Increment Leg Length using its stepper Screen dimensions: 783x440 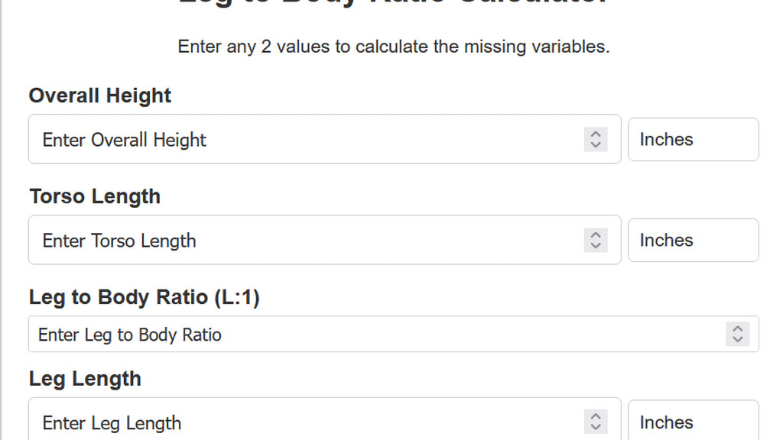coord(596,418)
